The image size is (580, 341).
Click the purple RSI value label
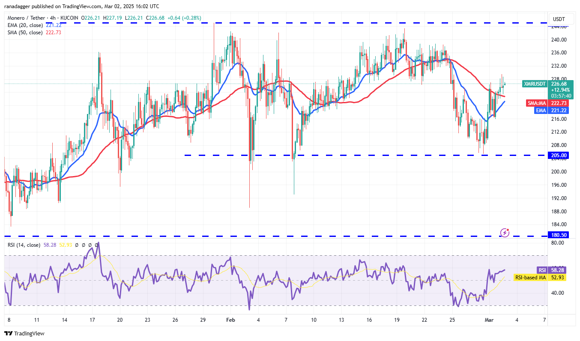[542, 270]
